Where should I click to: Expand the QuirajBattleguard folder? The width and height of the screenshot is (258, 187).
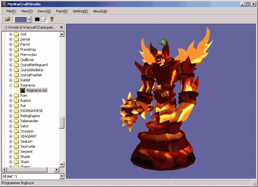click(11, 65)
